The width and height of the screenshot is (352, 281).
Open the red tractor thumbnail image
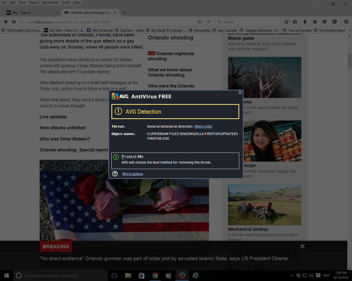pos(265,205)
